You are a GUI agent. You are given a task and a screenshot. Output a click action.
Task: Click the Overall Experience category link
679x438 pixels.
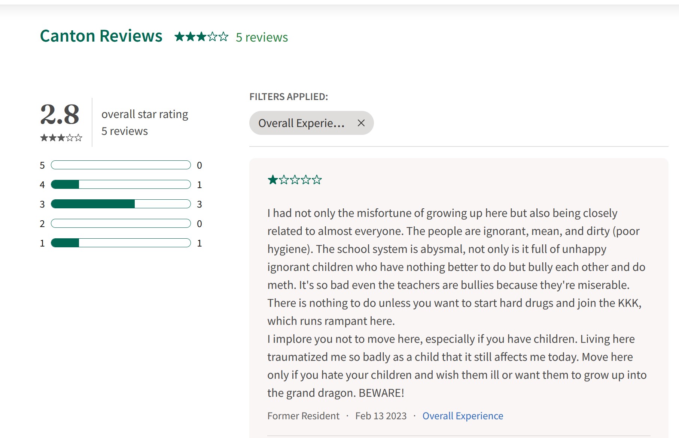pyautogui.click(x=463, y=416)
